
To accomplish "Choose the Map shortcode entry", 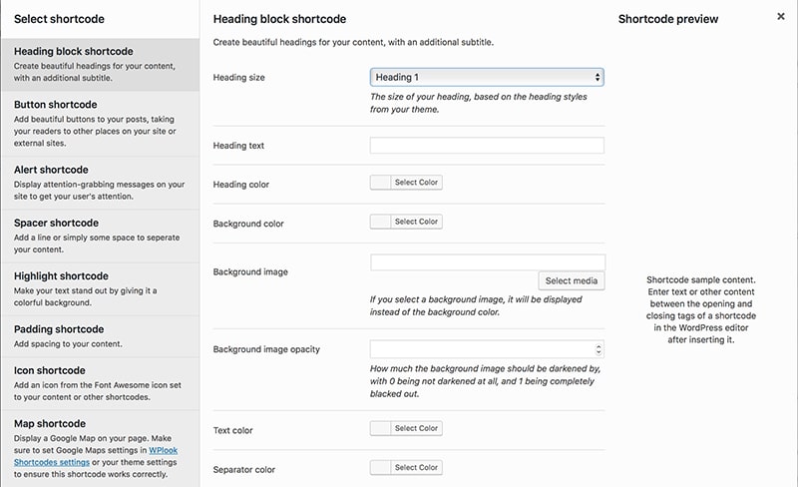I will point(101,449).
